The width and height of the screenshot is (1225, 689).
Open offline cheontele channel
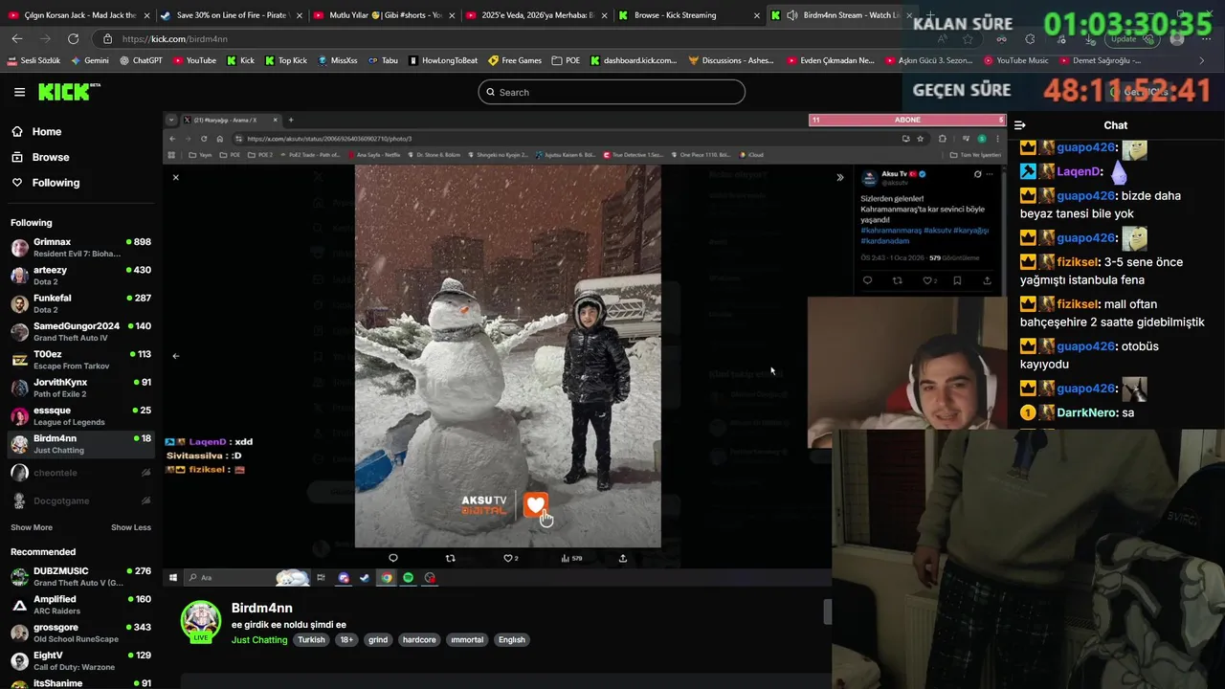[81, 473]
